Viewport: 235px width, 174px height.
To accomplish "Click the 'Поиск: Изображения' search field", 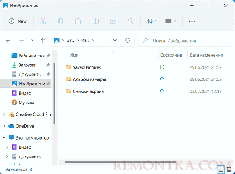I will 184,40.
